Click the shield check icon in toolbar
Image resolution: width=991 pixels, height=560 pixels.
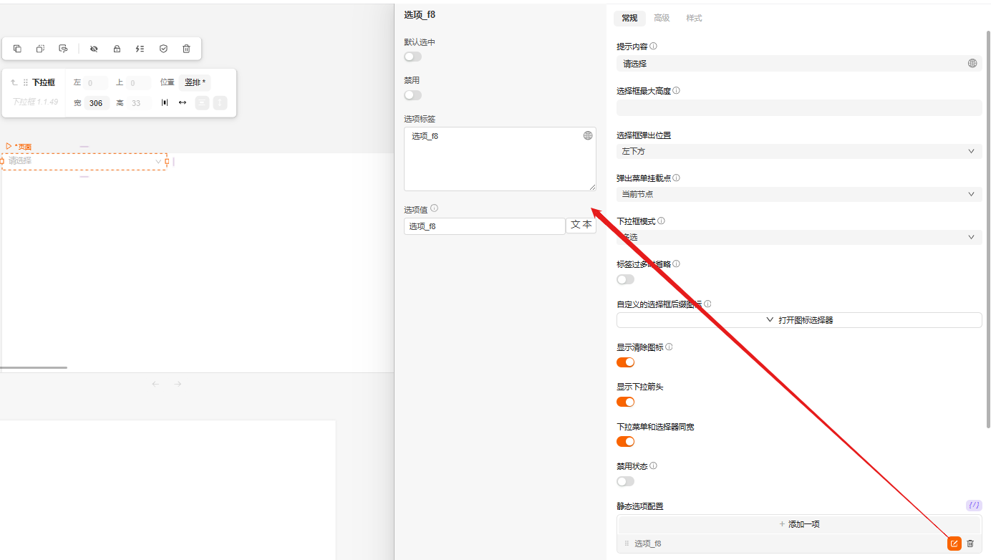click(x=163, y=49)
